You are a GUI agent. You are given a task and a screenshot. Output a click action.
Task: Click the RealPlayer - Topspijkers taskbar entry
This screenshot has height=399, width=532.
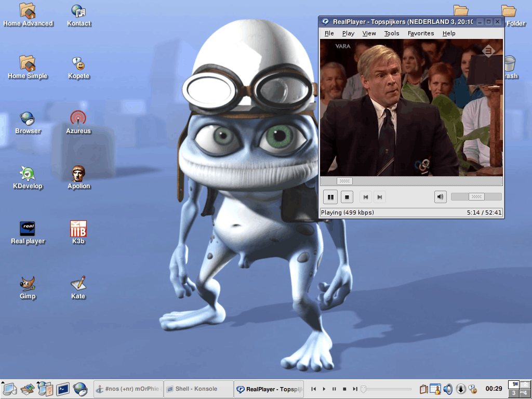pos(270,389)
